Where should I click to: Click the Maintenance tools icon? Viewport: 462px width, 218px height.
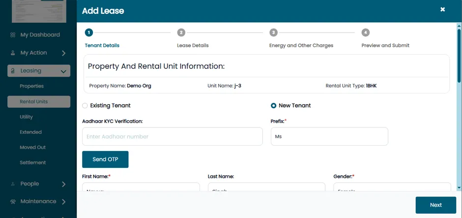[13, 201]
